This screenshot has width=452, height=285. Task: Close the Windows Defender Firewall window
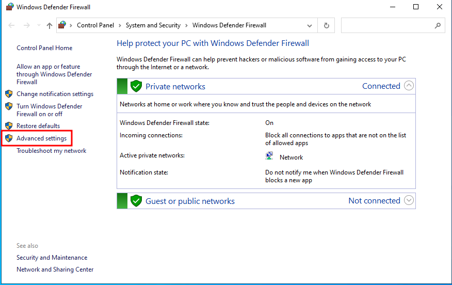439,7
